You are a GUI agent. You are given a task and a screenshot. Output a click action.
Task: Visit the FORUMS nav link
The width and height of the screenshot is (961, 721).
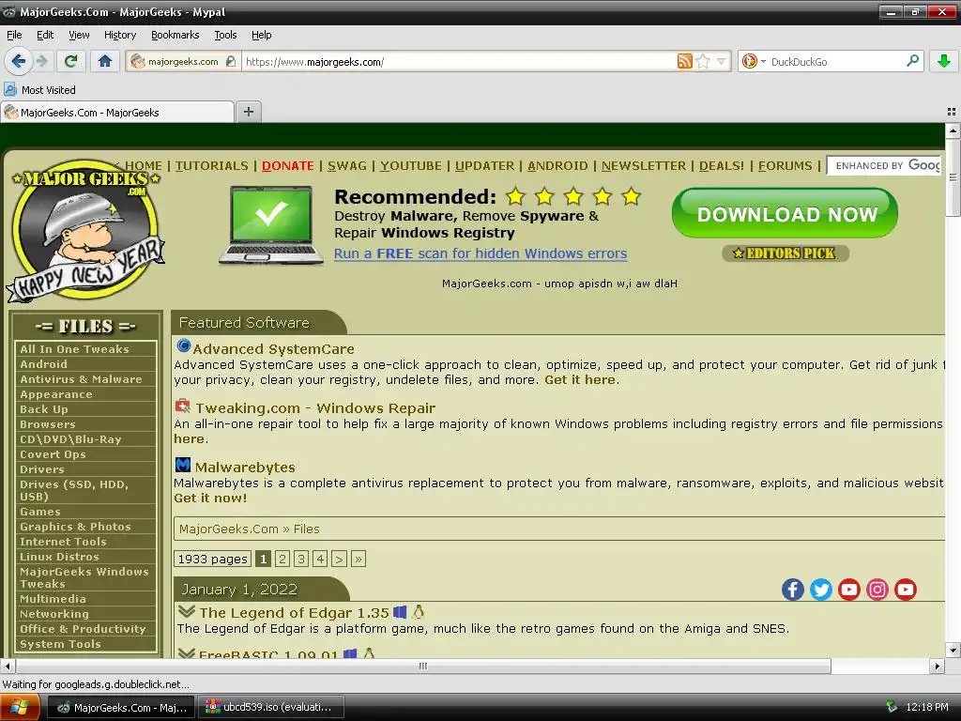(785, 165)
